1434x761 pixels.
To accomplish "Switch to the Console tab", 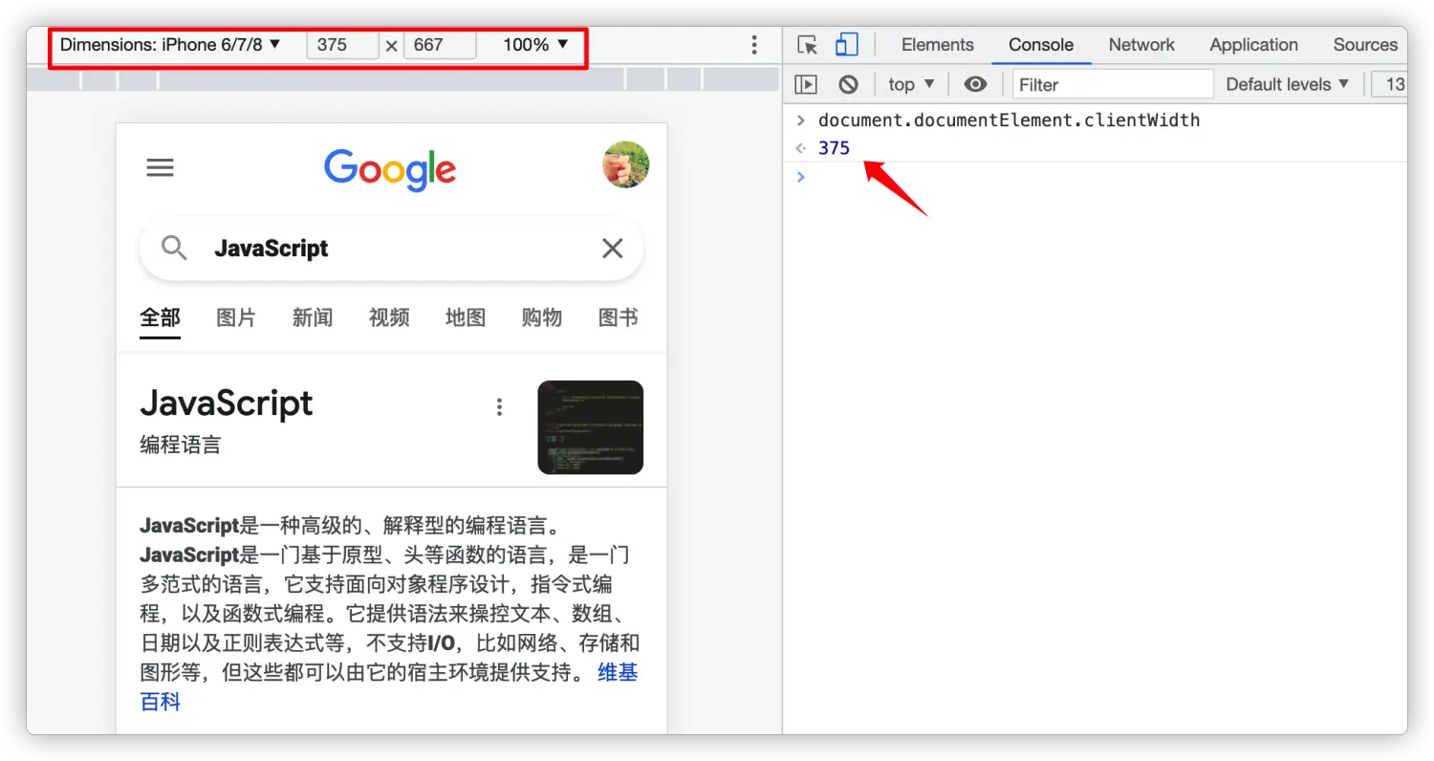I will click(1041, 45).
